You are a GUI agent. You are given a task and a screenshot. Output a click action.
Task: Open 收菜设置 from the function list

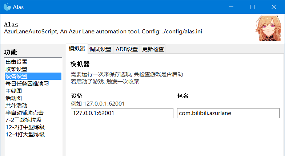pos(17,69)
